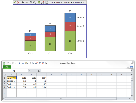136x103 pixels.
Task: Click the window control at the data sheet's top-right
Action: click(x=132, y=62)
